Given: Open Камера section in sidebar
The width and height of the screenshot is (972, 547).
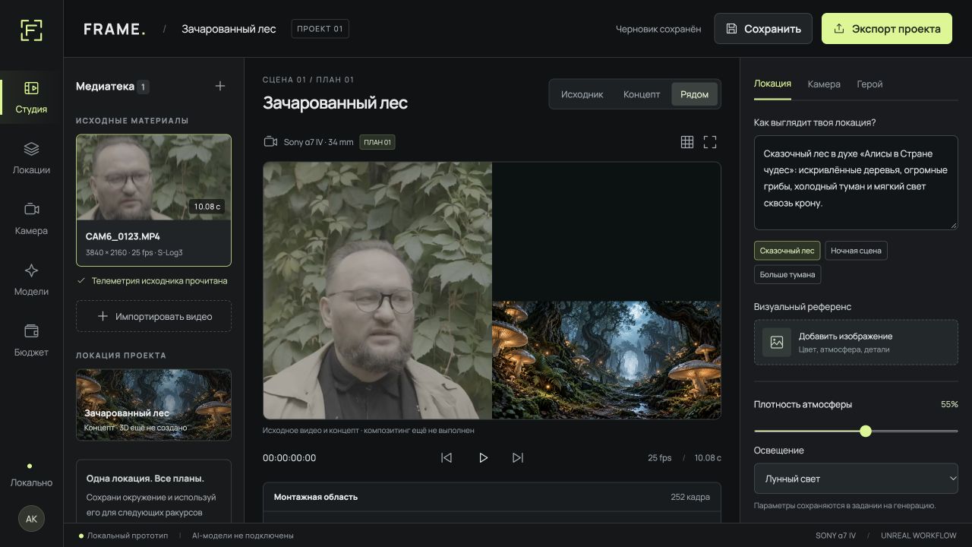Looking at the screenshot, I should 31,219.
